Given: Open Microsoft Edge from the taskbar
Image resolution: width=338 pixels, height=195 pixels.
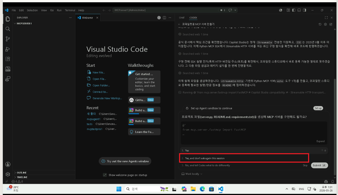Looking at the screenshot, I should (x=202, y=189).
